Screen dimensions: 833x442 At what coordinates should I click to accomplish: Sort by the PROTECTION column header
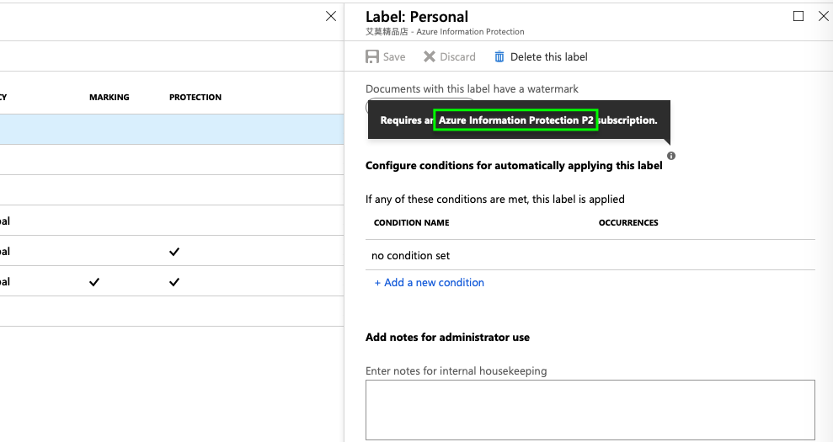click(195, 98)
